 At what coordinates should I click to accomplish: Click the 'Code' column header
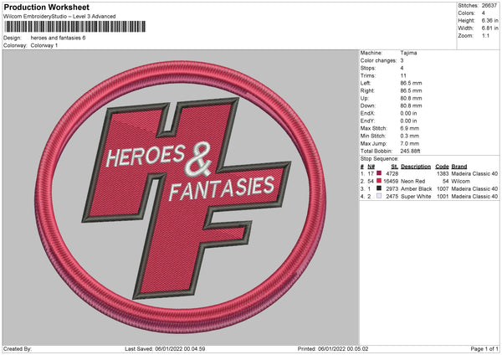point(442,167)
